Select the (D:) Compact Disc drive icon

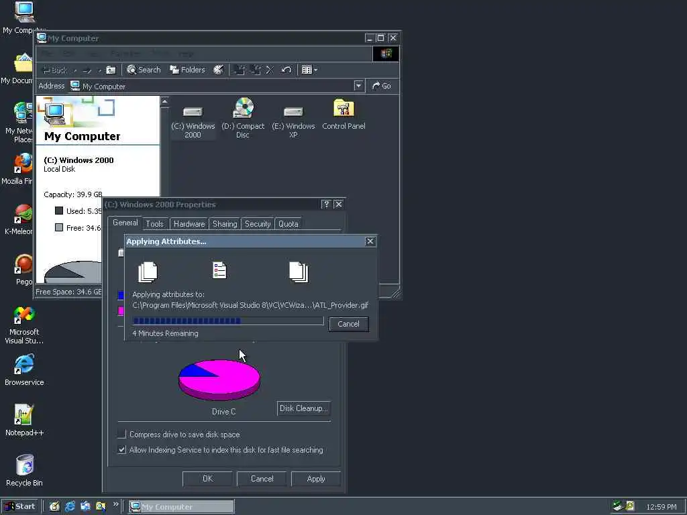click(x=243, y=118)
